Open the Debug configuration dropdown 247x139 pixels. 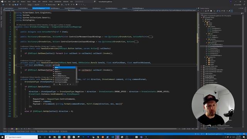coord(30,5)
